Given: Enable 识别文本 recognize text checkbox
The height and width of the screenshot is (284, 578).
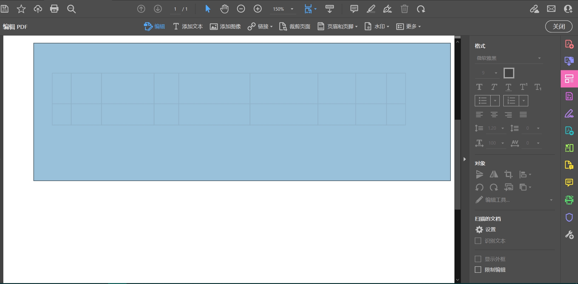Looking at the screenshot, I should pyautogui.click(x=478, y=241).
